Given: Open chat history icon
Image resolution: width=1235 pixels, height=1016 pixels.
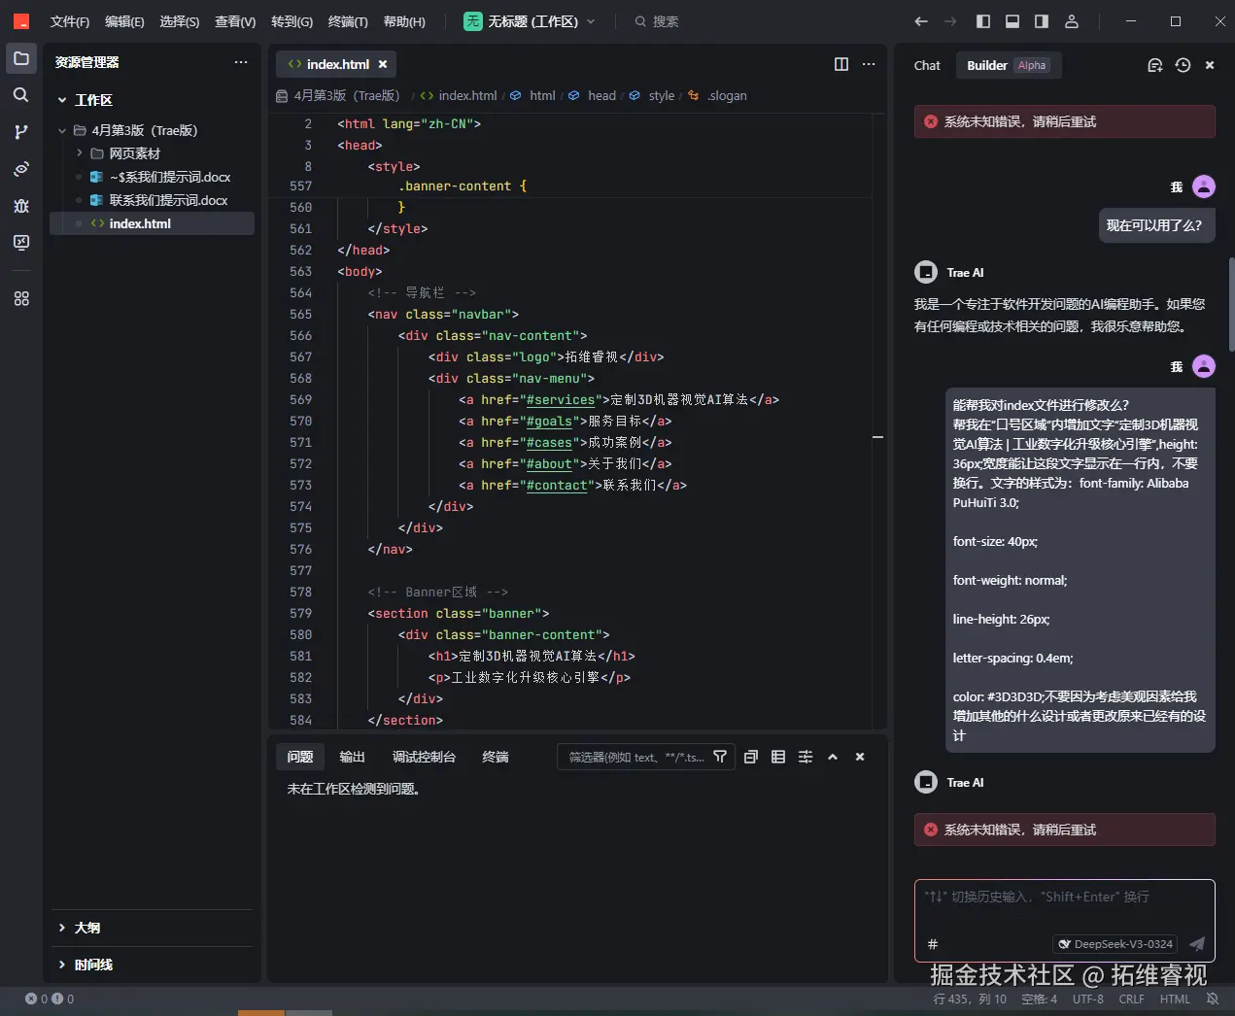Looking at the screenshot, I should [x=1183, y=65].
